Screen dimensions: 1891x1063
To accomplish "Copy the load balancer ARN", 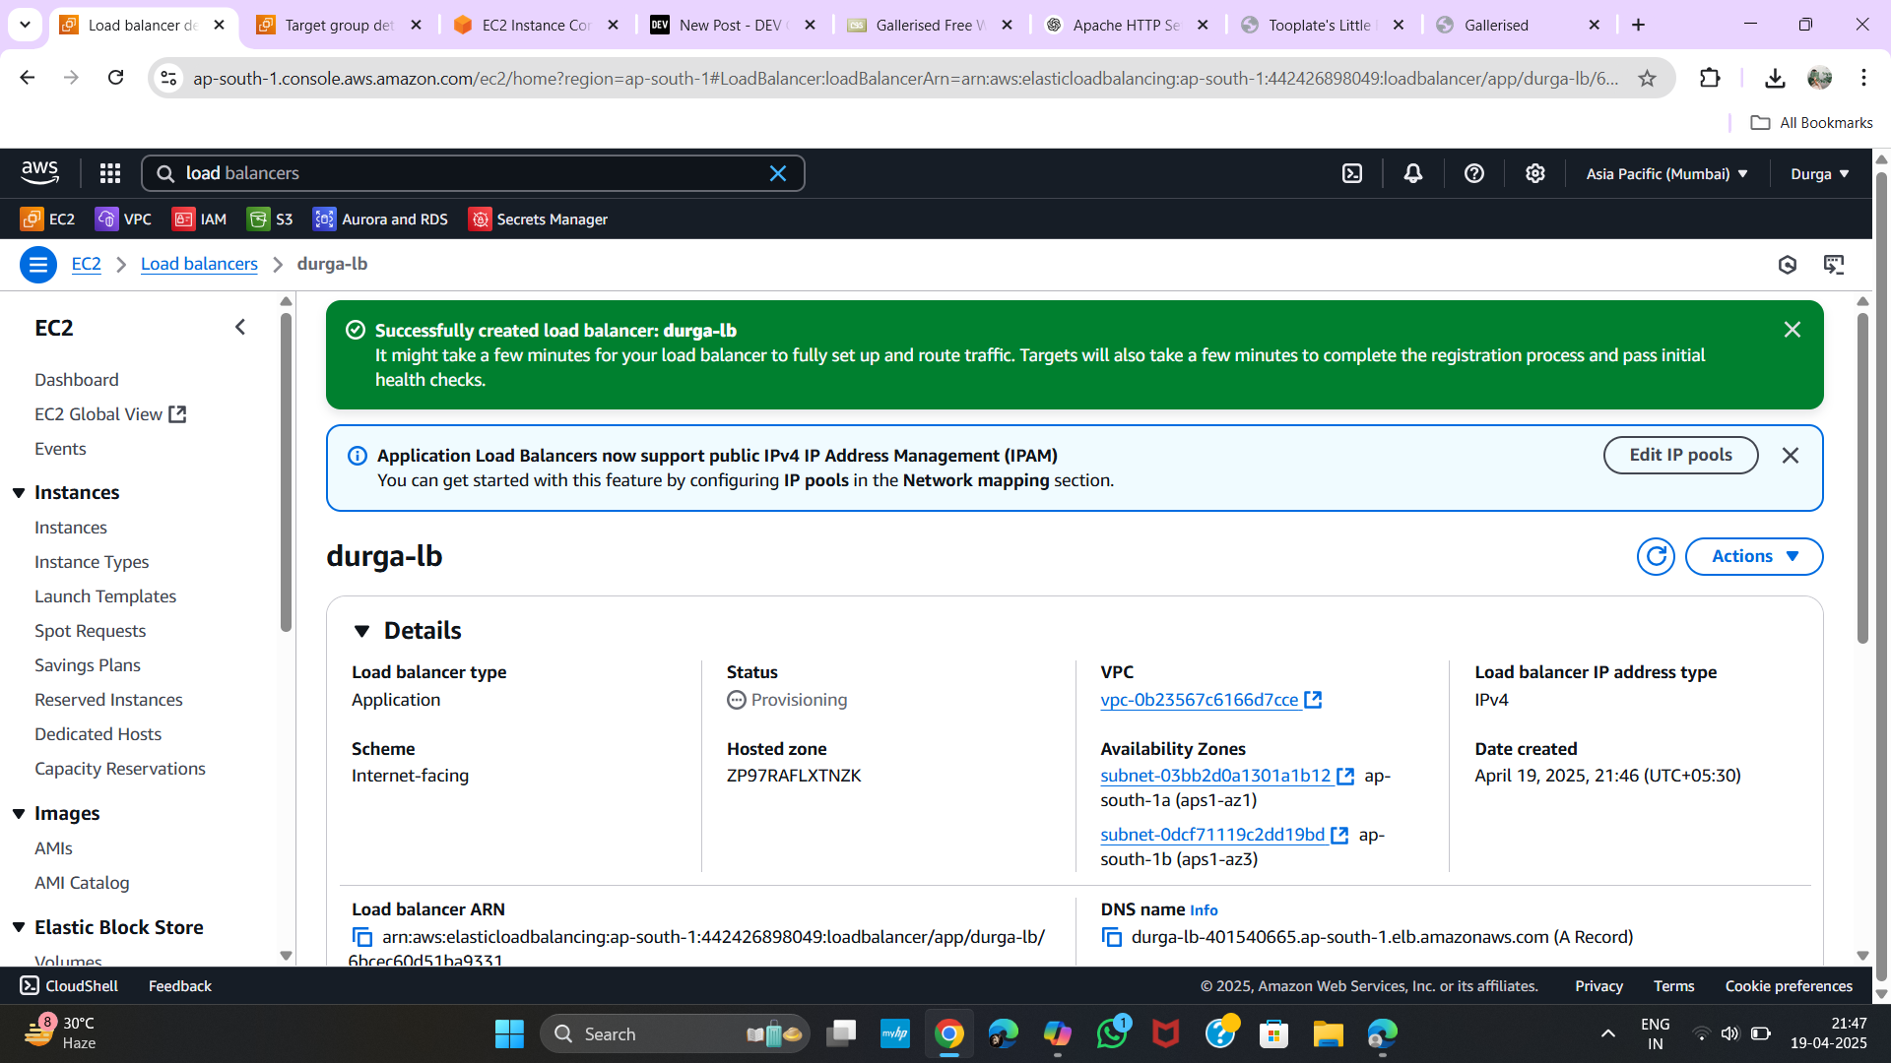I will coord(362,937).
